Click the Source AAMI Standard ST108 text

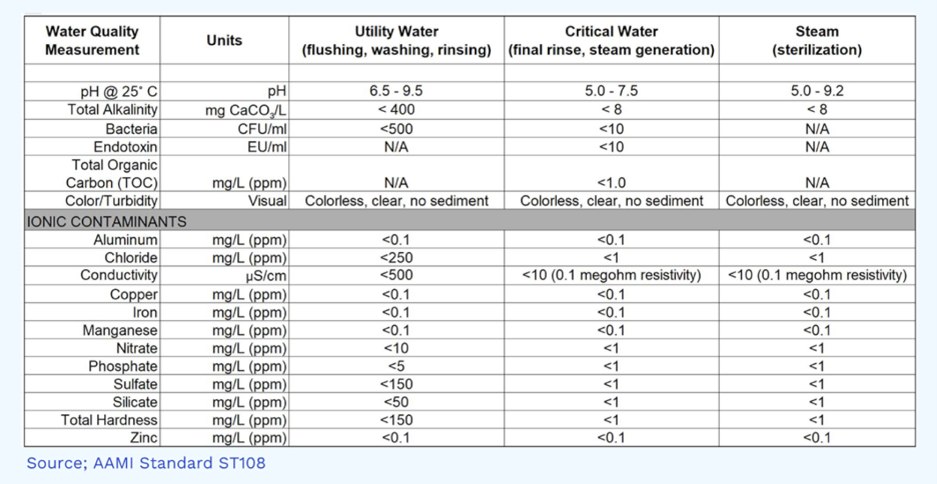point(146,463)
